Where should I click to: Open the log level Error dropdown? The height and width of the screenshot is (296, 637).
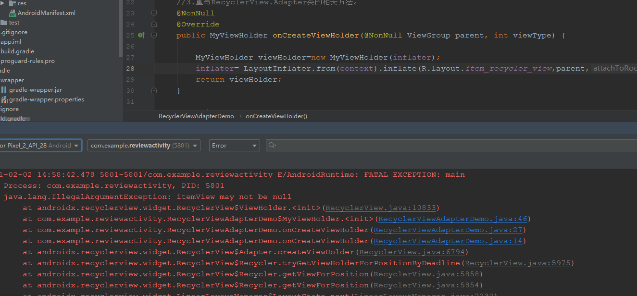[235, 145]
